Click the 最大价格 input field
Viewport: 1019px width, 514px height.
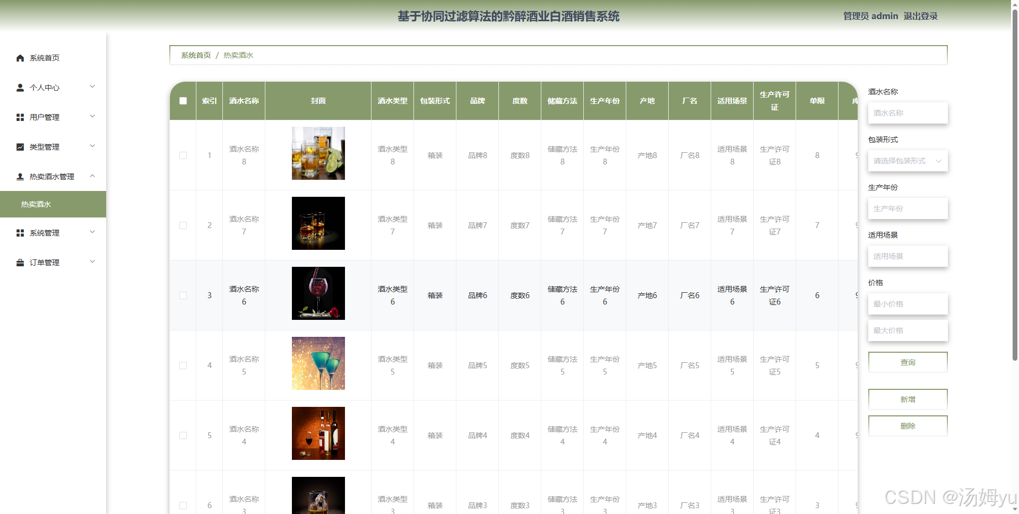pyautogui.click(x=908, y=330)
